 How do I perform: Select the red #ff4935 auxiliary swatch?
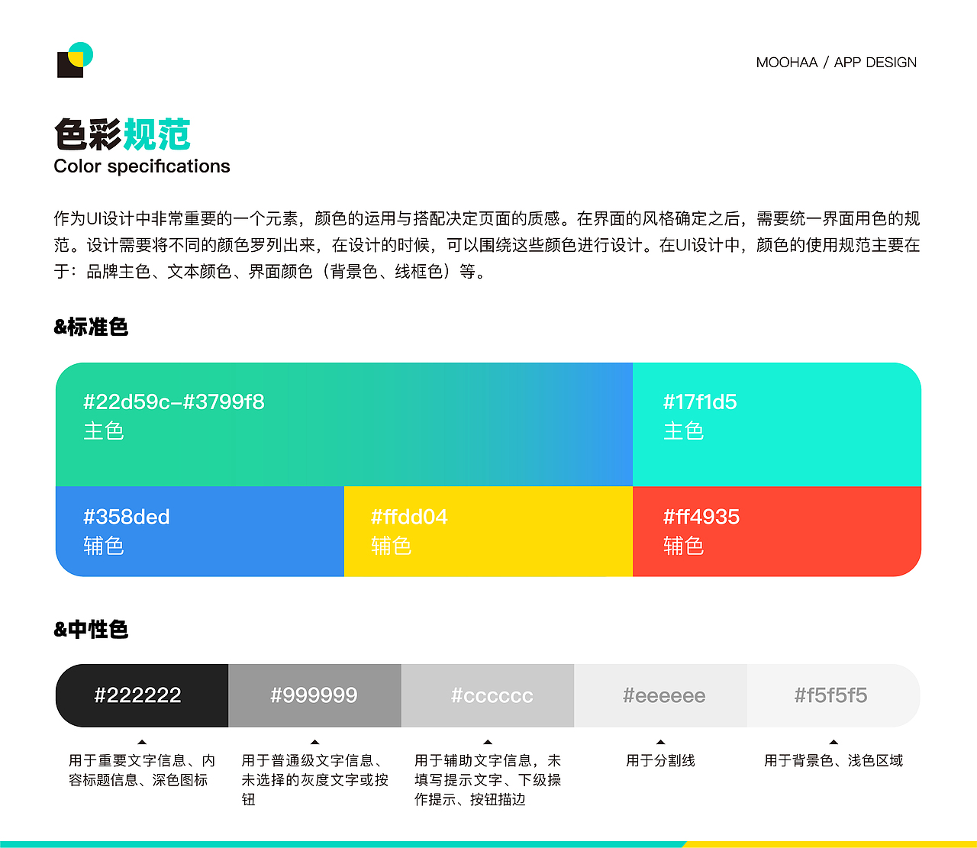pyautogui.click(x=777, y=531)
